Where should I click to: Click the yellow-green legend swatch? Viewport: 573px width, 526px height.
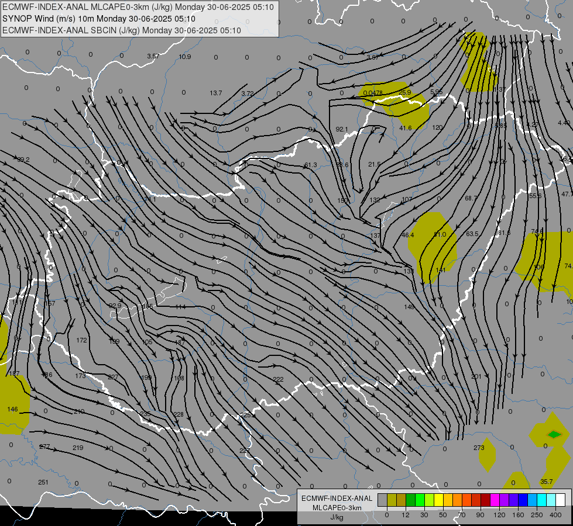pos(430,500)
